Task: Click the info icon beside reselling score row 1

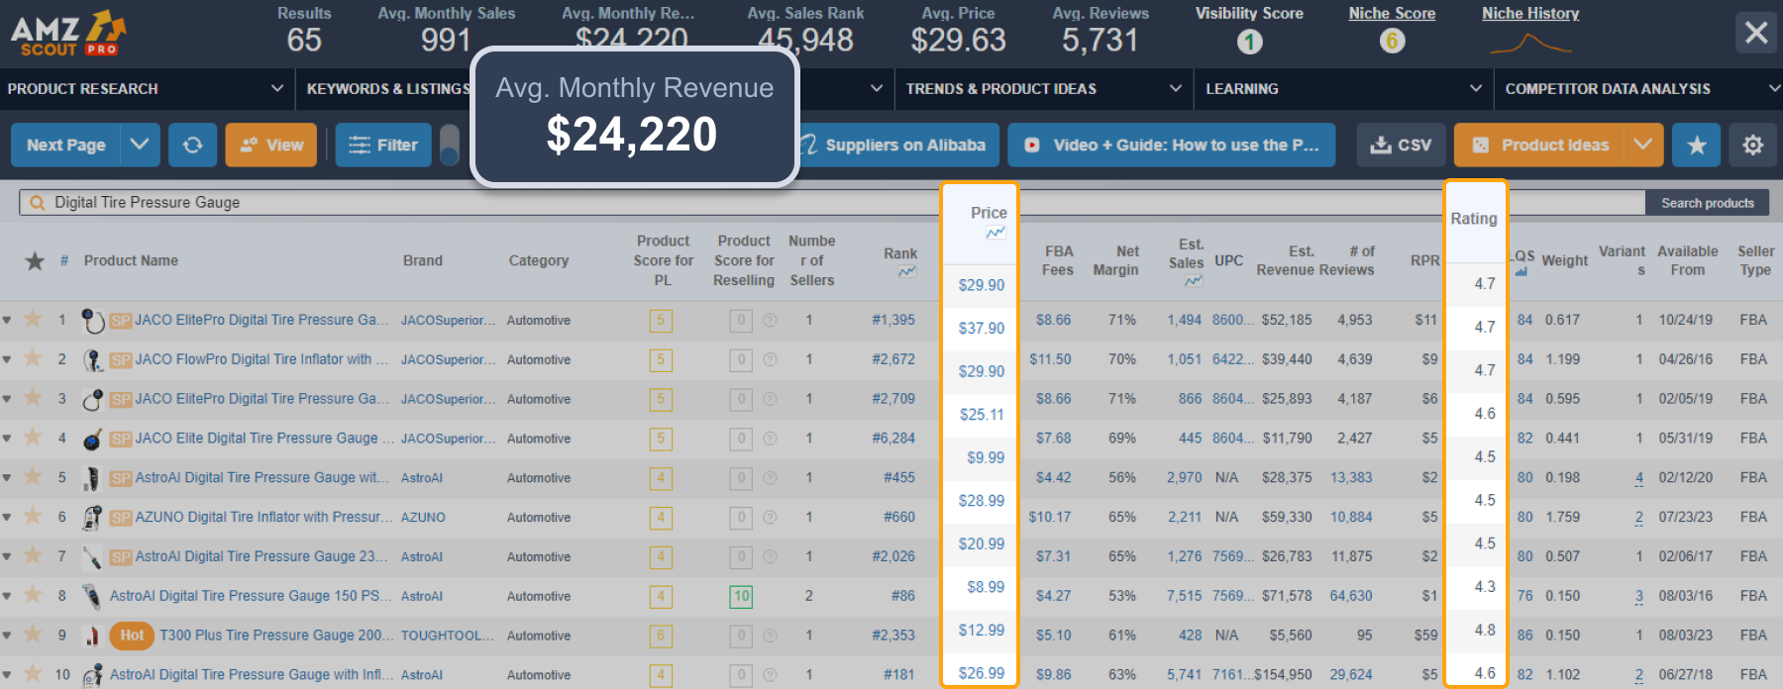Action: (770, 320)
